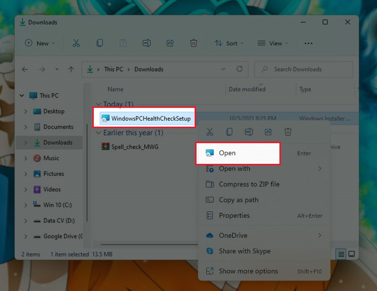Viewport: 377px width, 291px height.
Task: Choose Open with in the context menu
Action: (264, 169)
